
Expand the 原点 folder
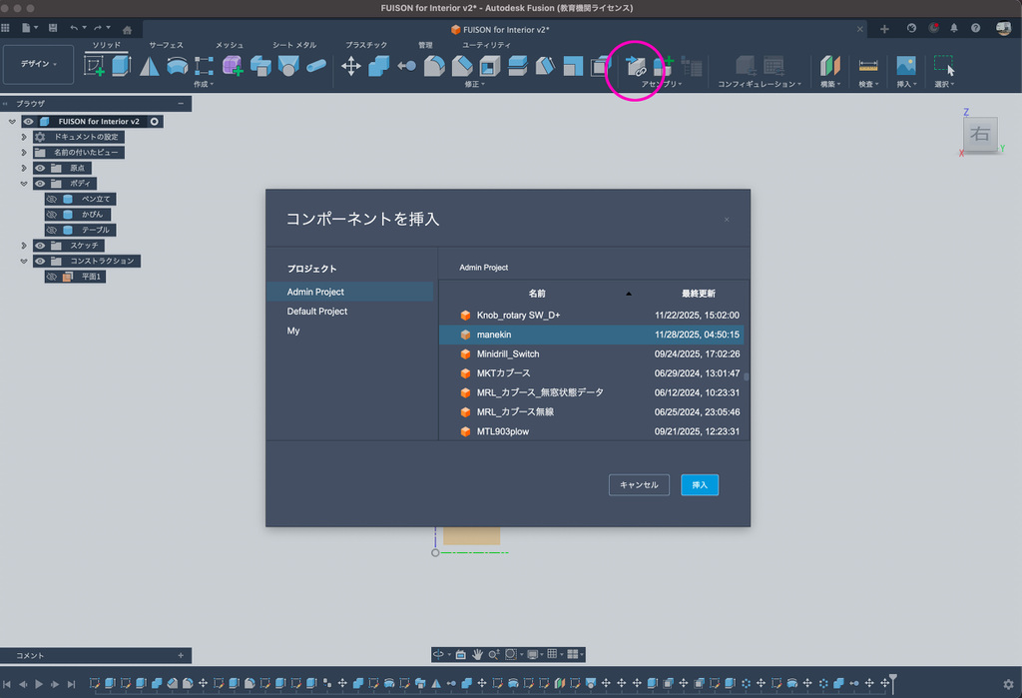[24, 168]
